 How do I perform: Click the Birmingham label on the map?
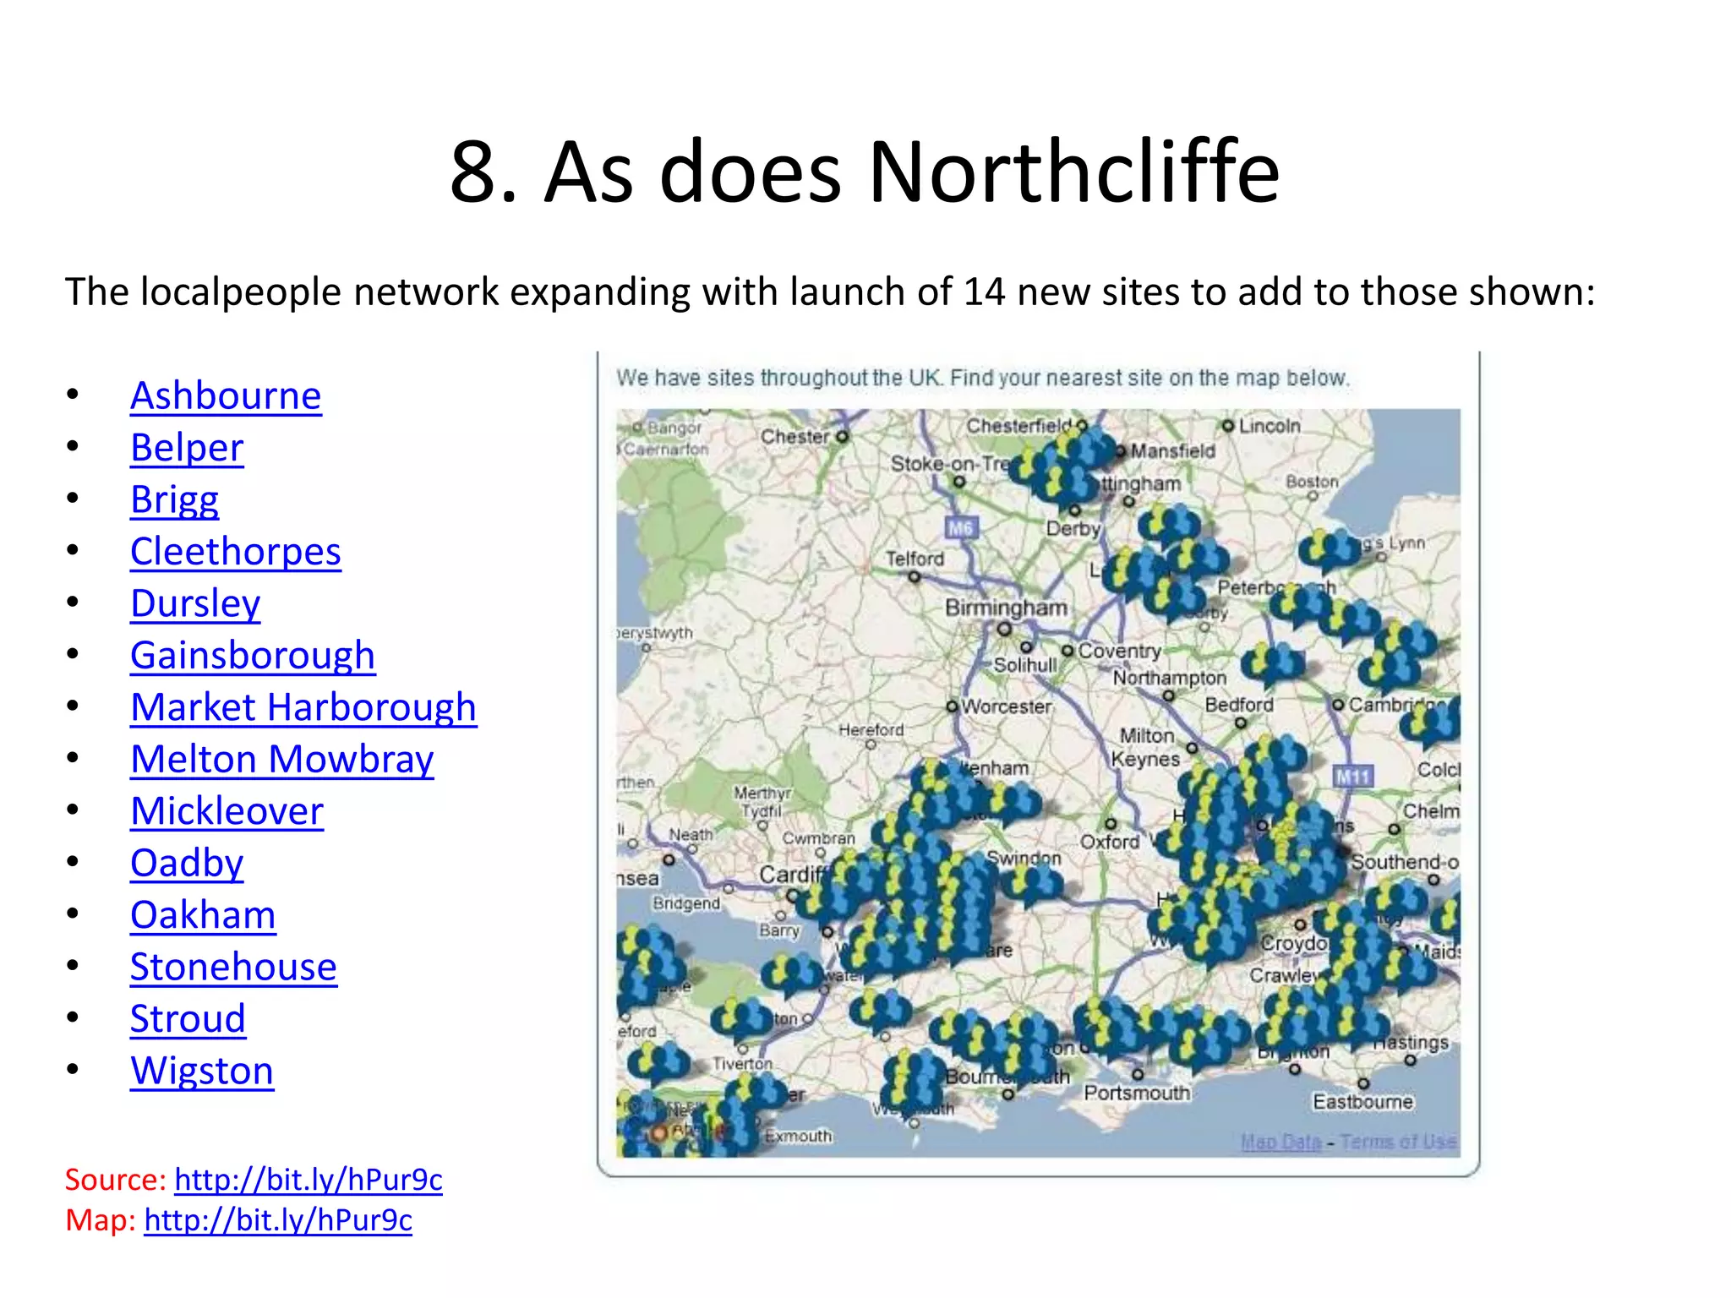(1006, 608)
